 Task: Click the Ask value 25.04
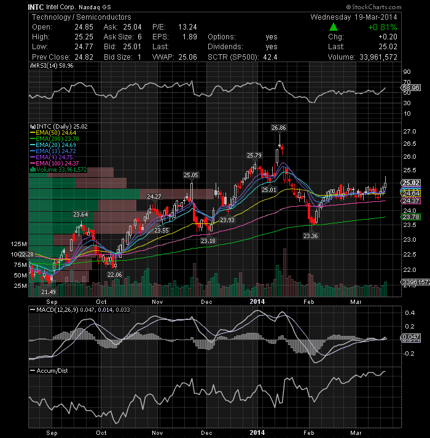pos(132,27)
